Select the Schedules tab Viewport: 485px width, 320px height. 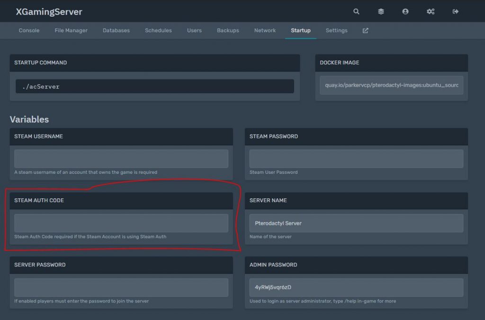pos(158,30)
